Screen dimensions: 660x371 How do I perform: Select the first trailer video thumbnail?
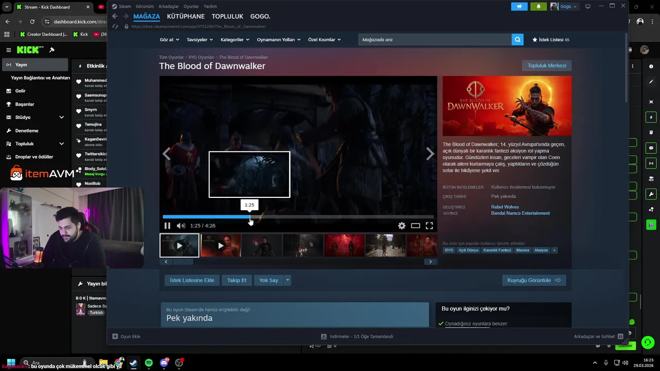pyautogui.click(x=179, y=245)
